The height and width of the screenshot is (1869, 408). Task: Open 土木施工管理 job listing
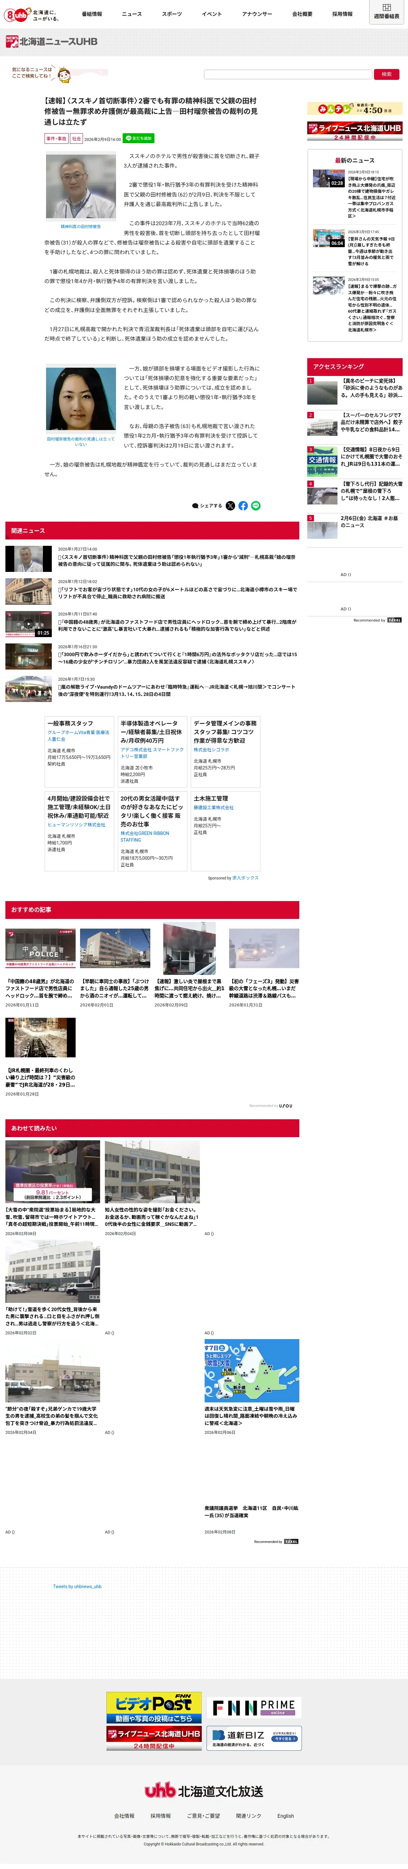tap(225, 831)
